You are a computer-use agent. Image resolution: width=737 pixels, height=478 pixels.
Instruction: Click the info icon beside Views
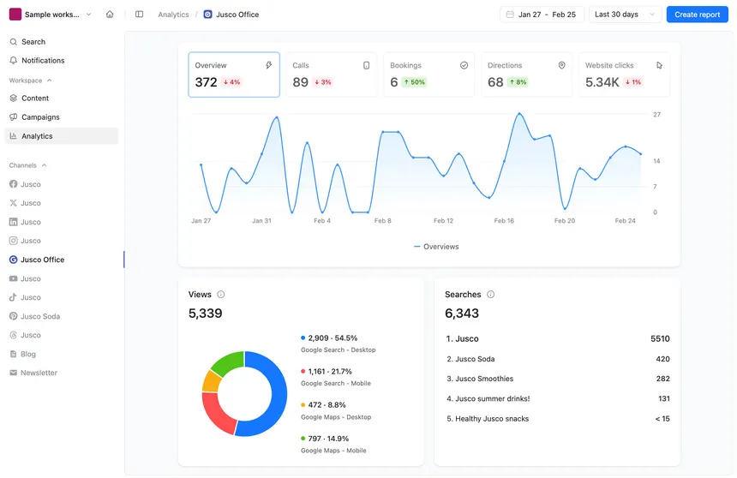[x=221, y=295]
